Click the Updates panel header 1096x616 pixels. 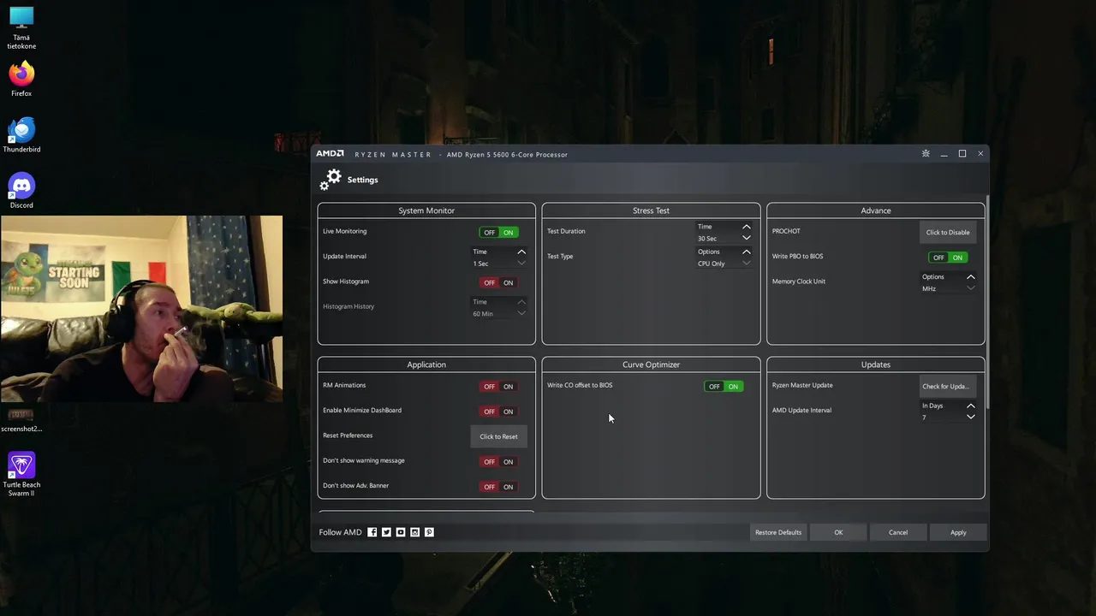click(x=876, y=364)
